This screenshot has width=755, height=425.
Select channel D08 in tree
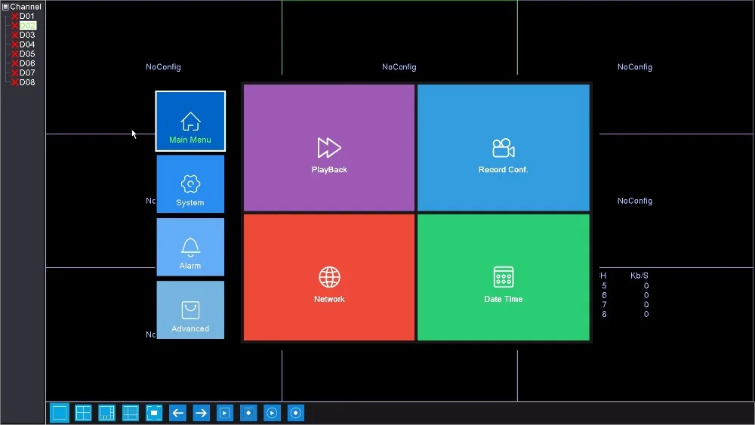click(27, 82)
